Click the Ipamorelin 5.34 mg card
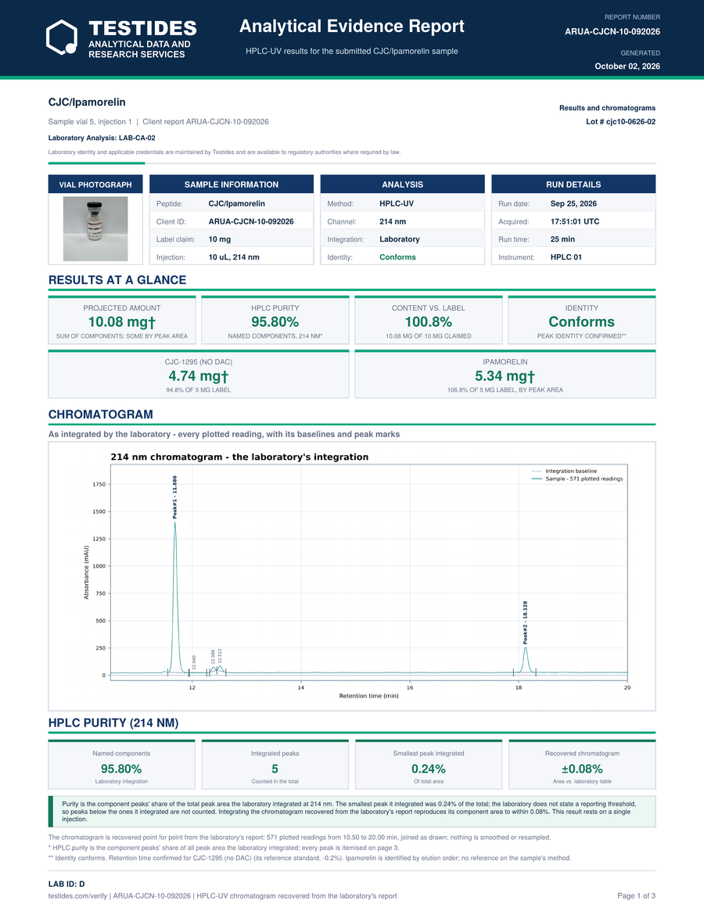 (x=505, y=374)
